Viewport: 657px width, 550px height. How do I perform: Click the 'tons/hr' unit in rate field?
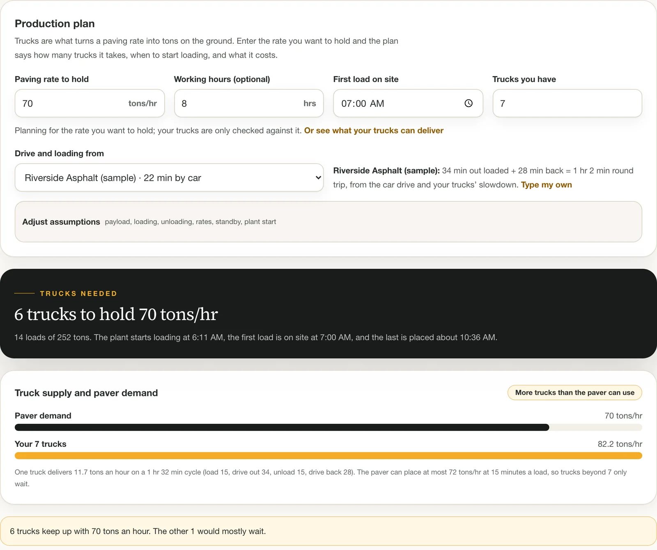click(x=142, y=103)
